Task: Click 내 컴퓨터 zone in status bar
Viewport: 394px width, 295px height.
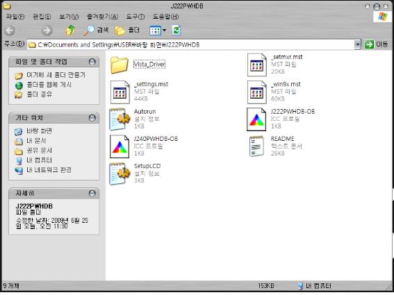Action: 314,286
